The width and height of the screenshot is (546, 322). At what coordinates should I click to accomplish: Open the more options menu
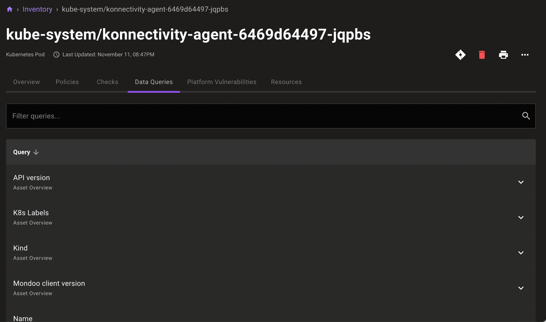click(x=525, y=55)
